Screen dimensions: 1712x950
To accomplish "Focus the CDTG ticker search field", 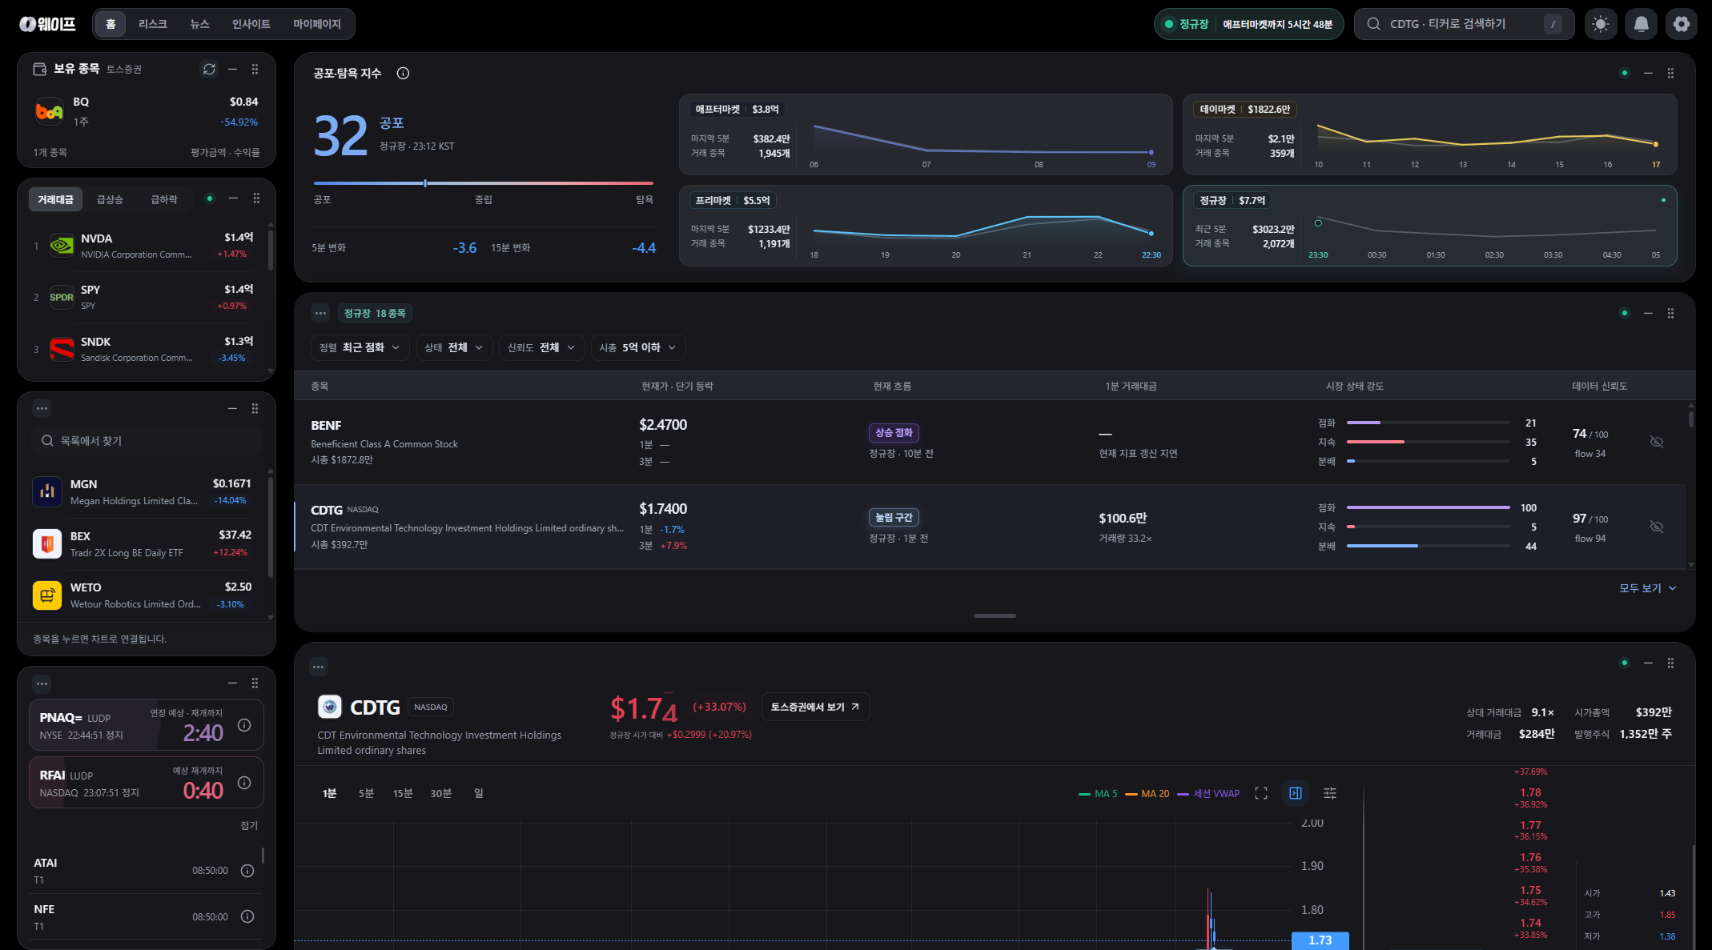I will pos(1464,24).
